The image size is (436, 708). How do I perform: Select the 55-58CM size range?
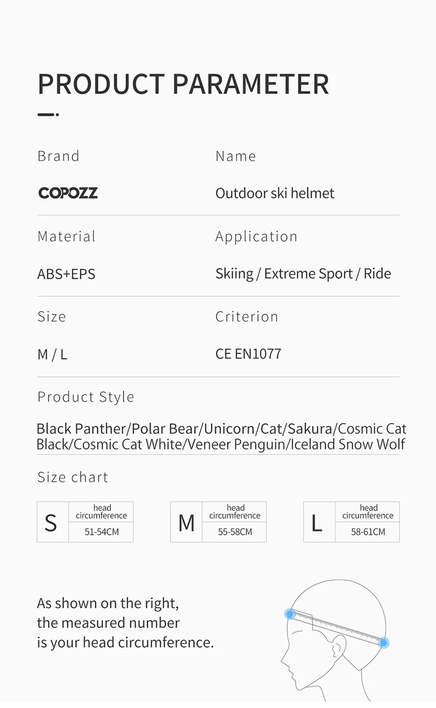235,532
